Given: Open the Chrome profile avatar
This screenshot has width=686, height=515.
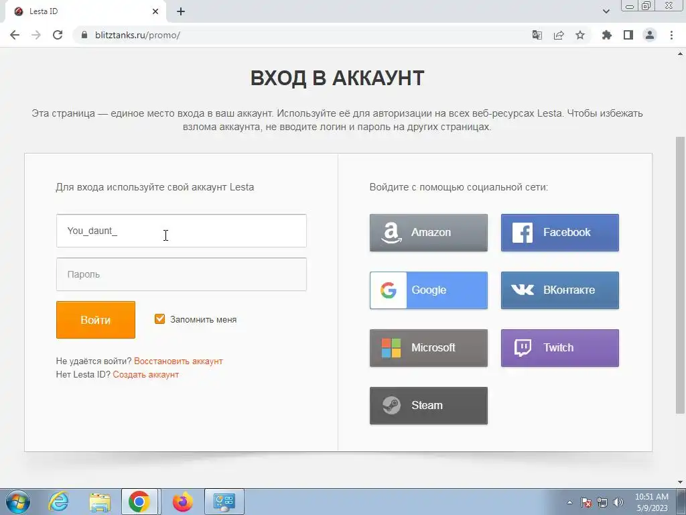Looking at the screenshot, I should 650,35.
